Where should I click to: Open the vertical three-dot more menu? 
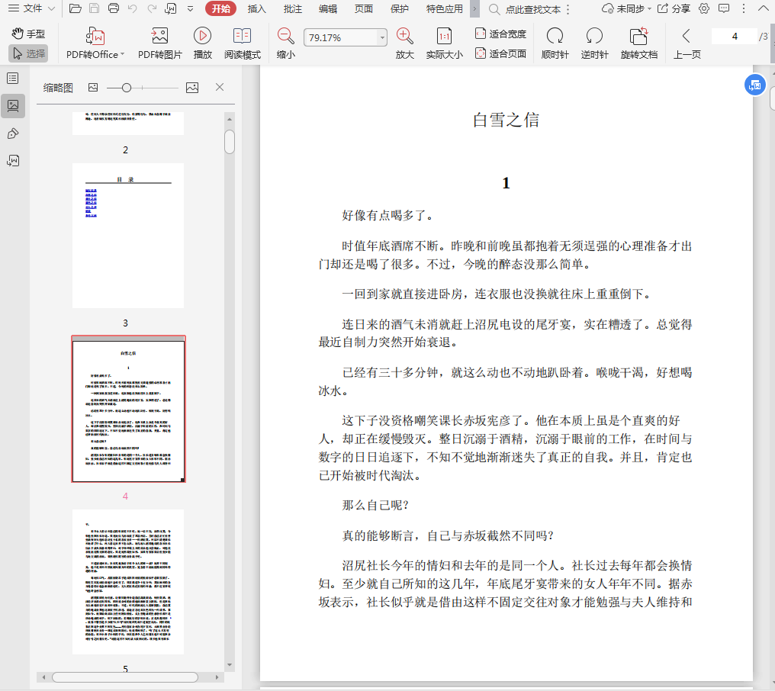click(x=744, y=9)
